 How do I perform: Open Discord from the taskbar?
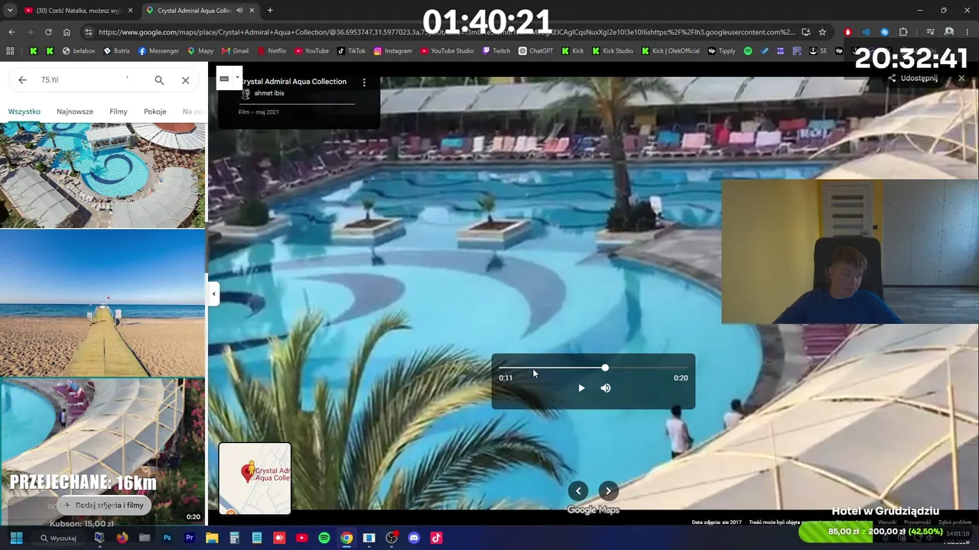pos(414,538)
